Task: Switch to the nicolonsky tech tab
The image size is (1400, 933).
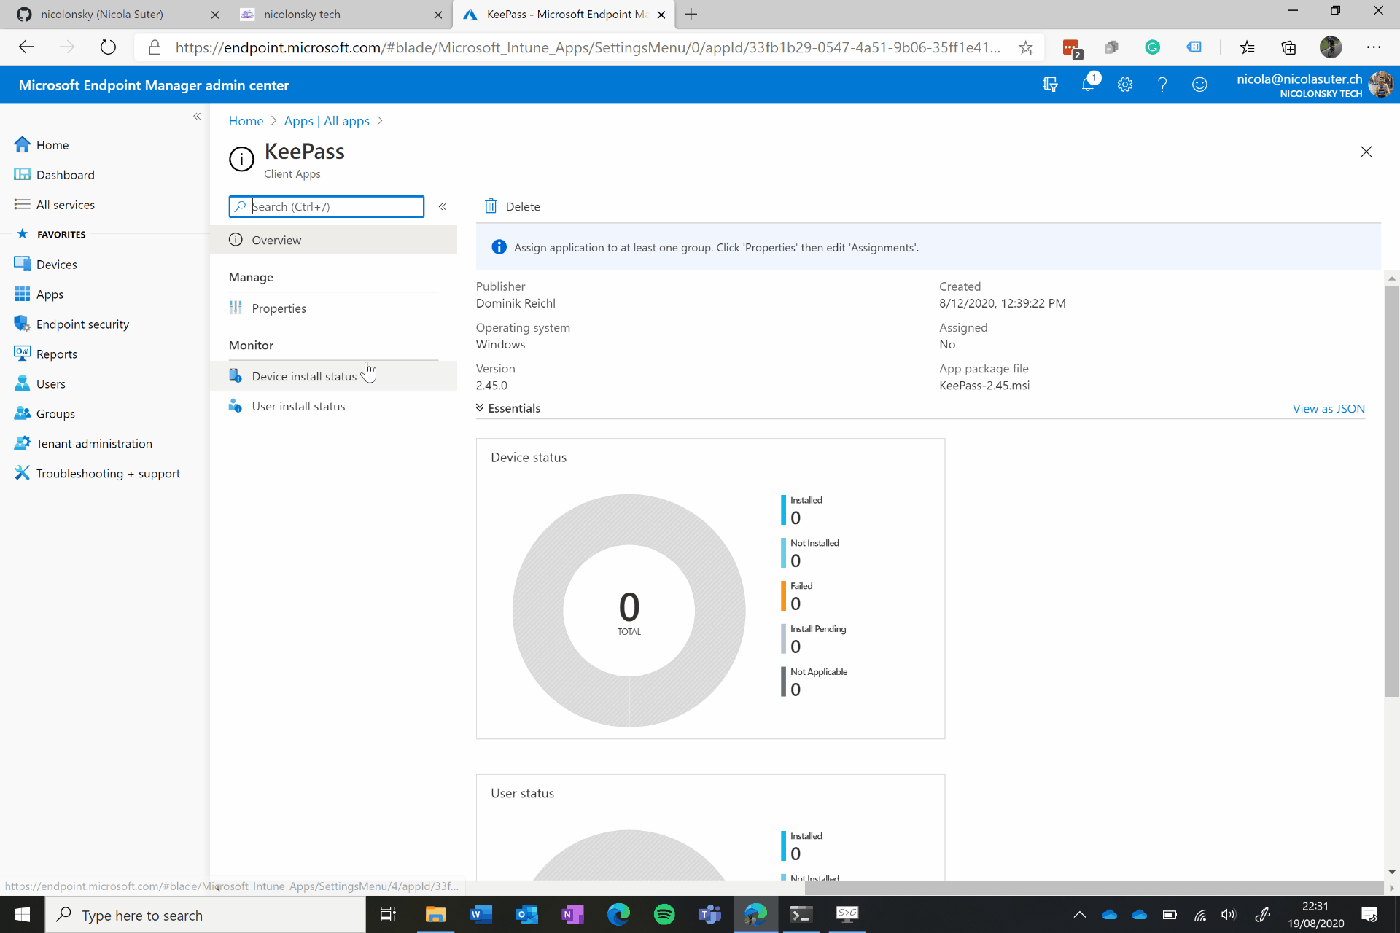Action: [340, 15]
